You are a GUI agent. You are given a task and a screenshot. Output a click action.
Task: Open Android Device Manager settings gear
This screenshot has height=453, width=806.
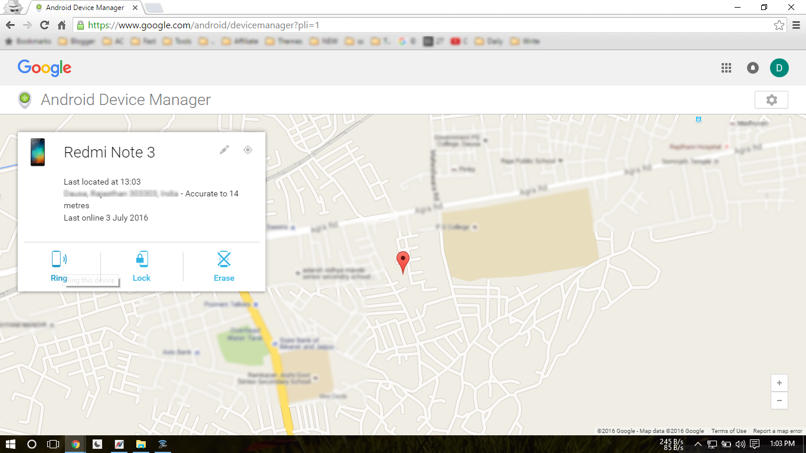(771, 100)
